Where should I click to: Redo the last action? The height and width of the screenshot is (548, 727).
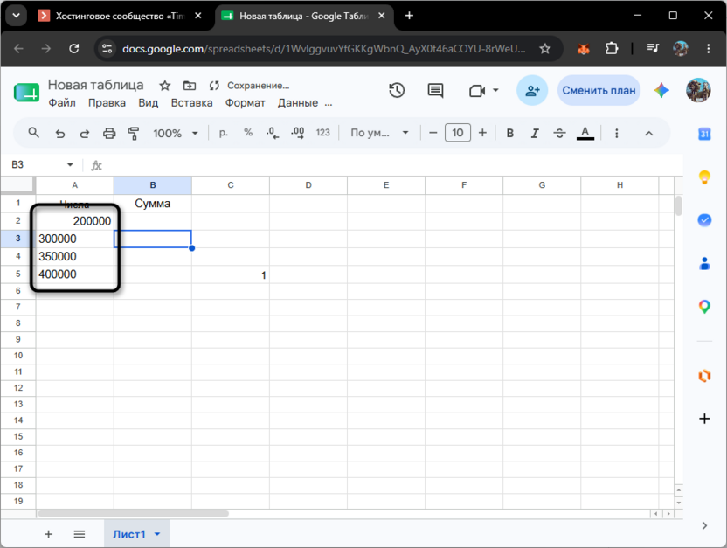coord(85,134)
